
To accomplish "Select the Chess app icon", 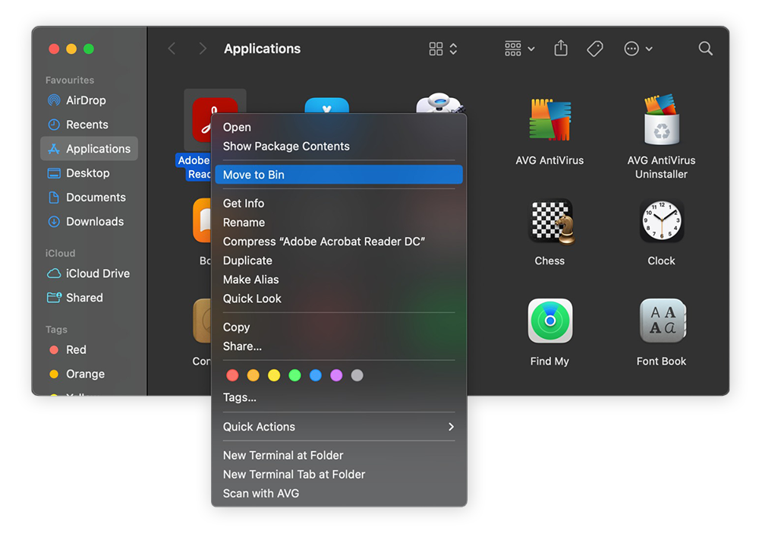I will 550,221.
